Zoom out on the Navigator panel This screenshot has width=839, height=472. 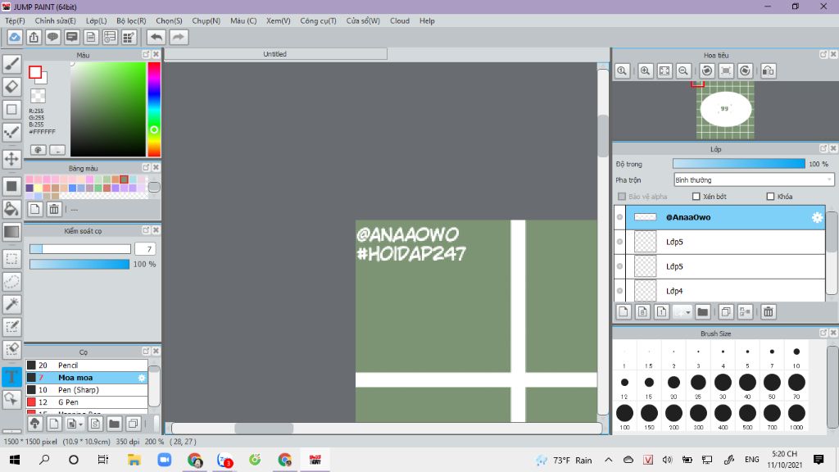tap(683, 70)
